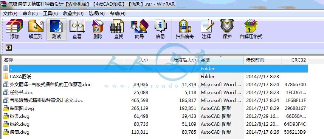Click size value 265,139

140,108
